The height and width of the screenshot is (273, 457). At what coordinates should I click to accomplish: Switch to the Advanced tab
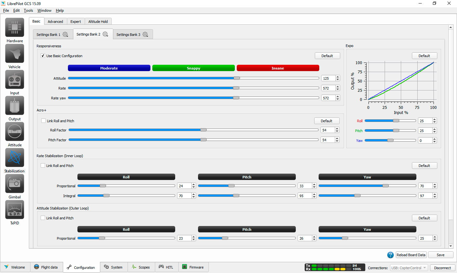point(55,22)
